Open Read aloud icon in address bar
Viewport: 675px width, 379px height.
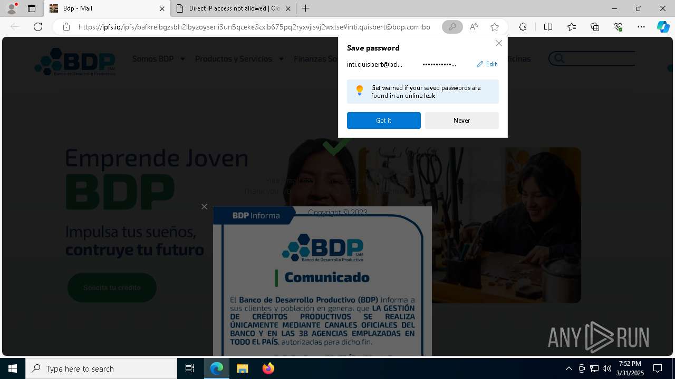tap(474, 27)
